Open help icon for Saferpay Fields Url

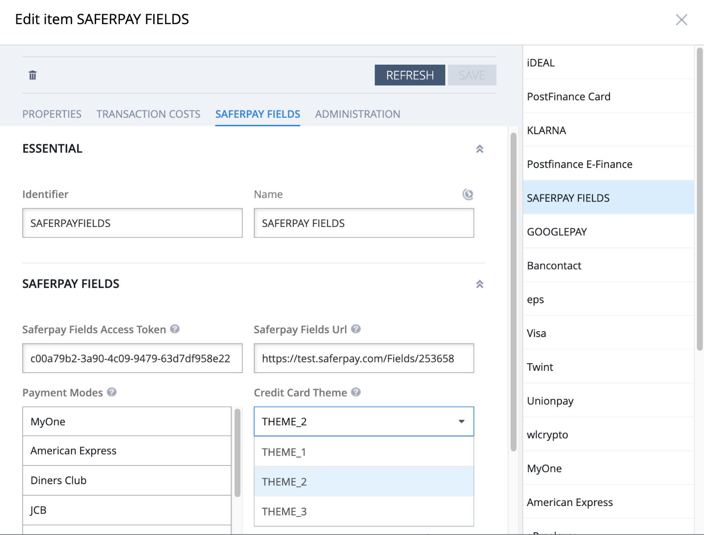[x=355, y=329]
